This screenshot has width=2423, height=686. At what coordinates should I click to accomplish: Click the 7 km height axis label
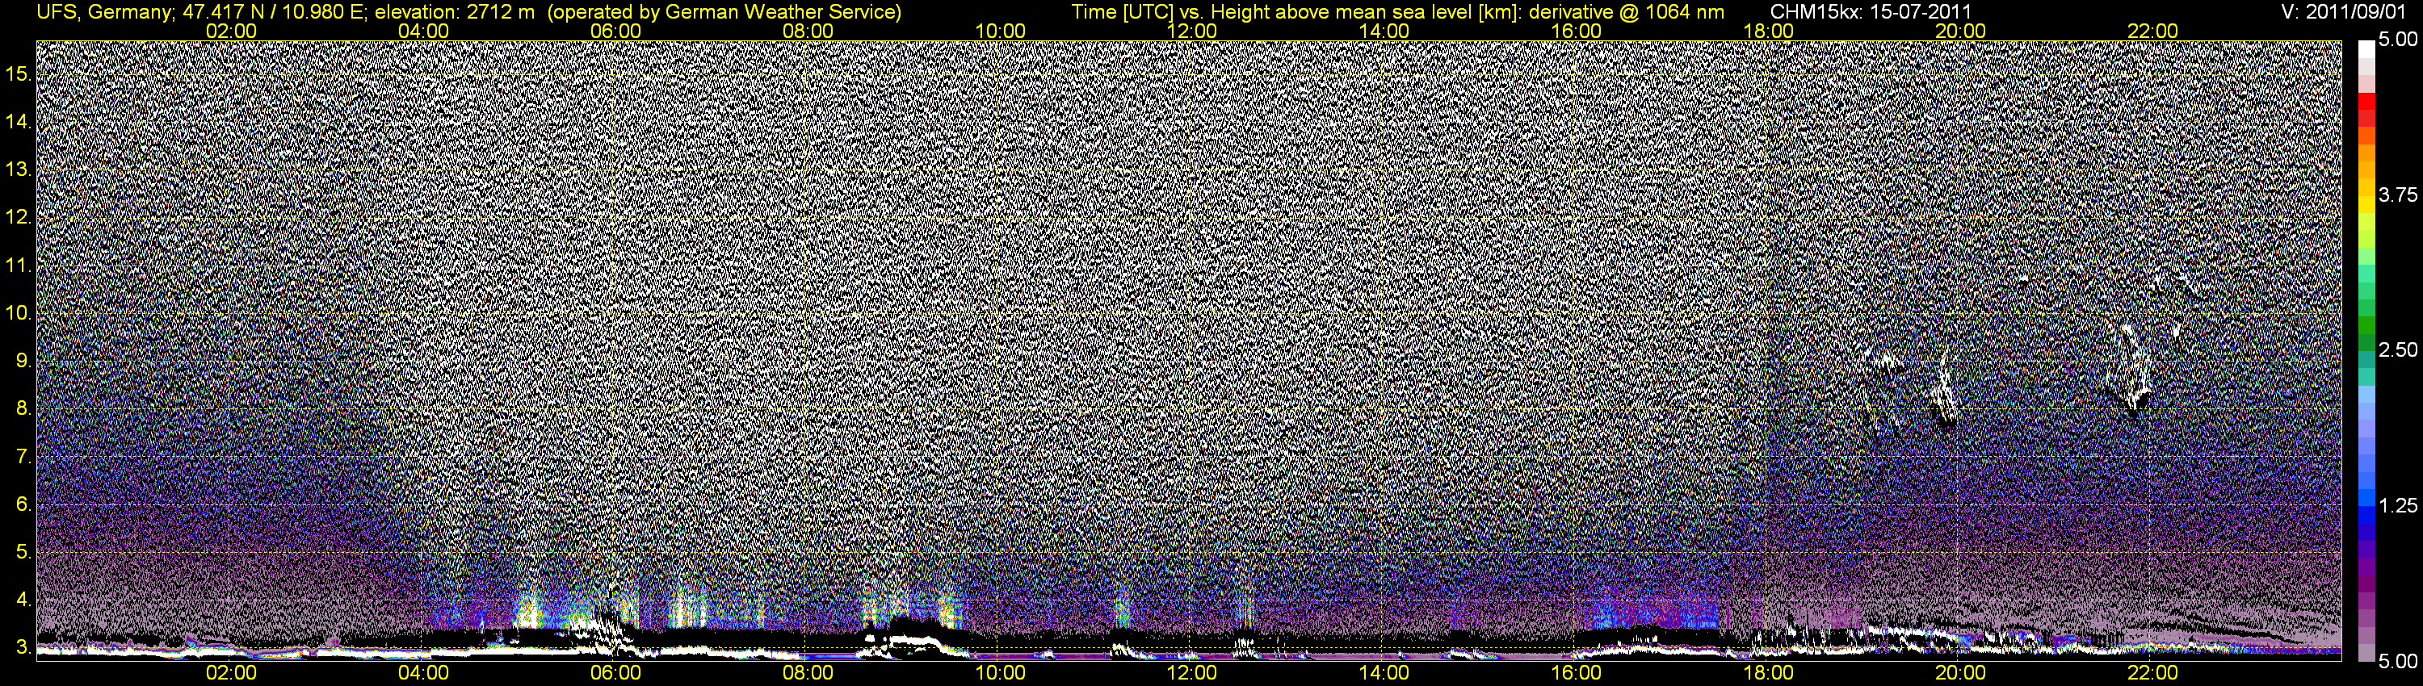click(23, 456)
